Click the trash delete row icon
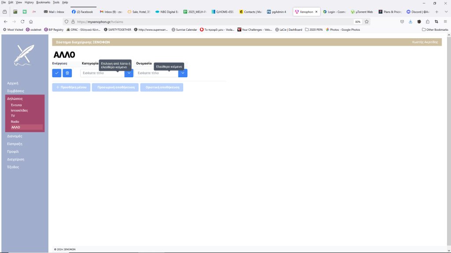This screenshot has height=253, width=451. pos(67,73)
